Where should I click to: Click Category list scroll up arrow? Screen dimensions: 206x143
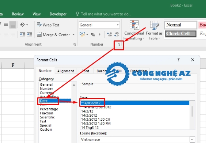coord(74,85)
